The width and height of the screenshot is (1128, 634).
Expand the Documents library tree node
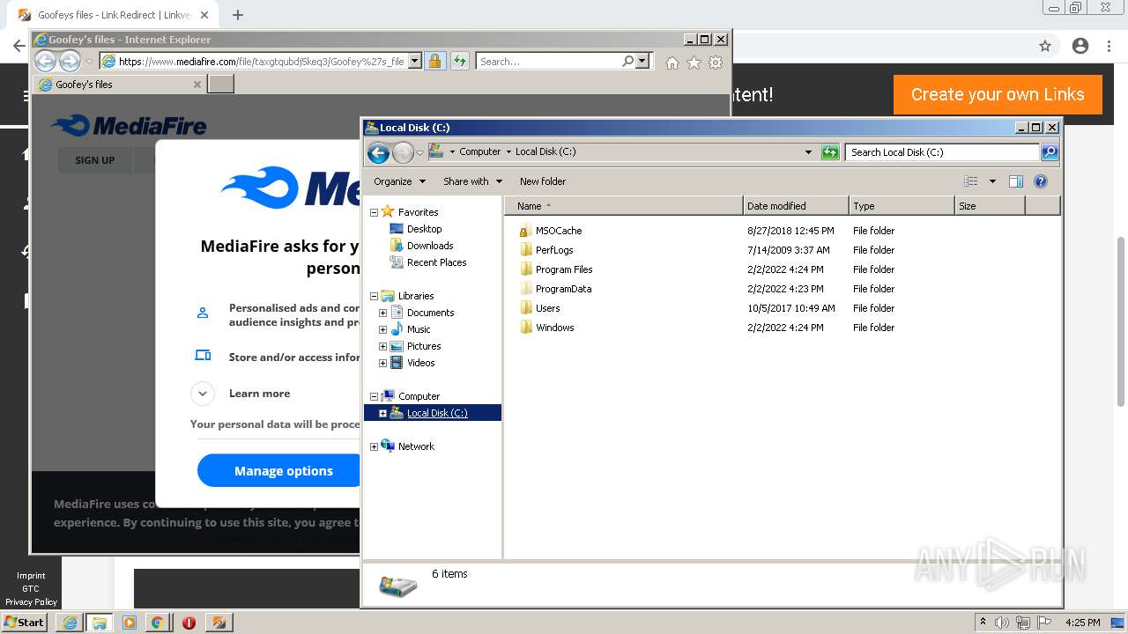tap(382, 313)
